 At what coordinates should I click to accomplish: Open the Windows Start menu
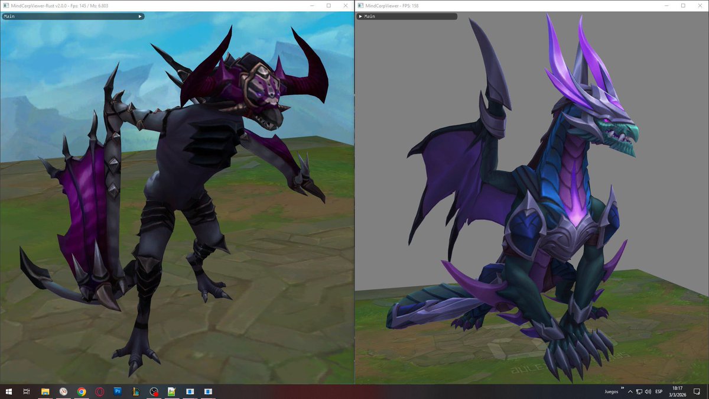[8, 391]
